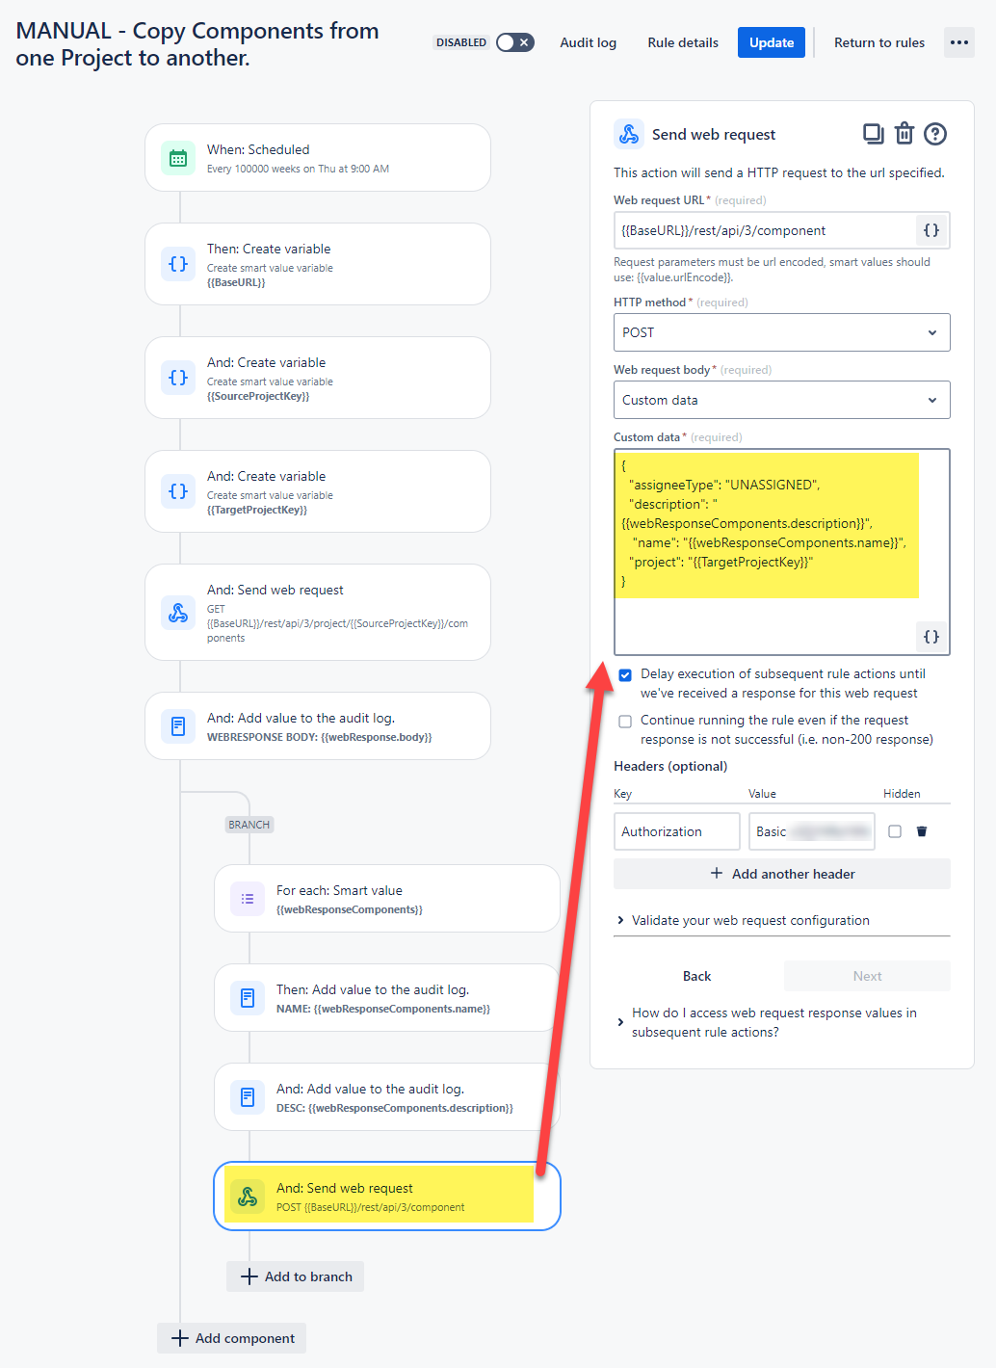Open the HTTP method POST dropdown
The height and width of the screenshot is (1368, 996).
781,332
